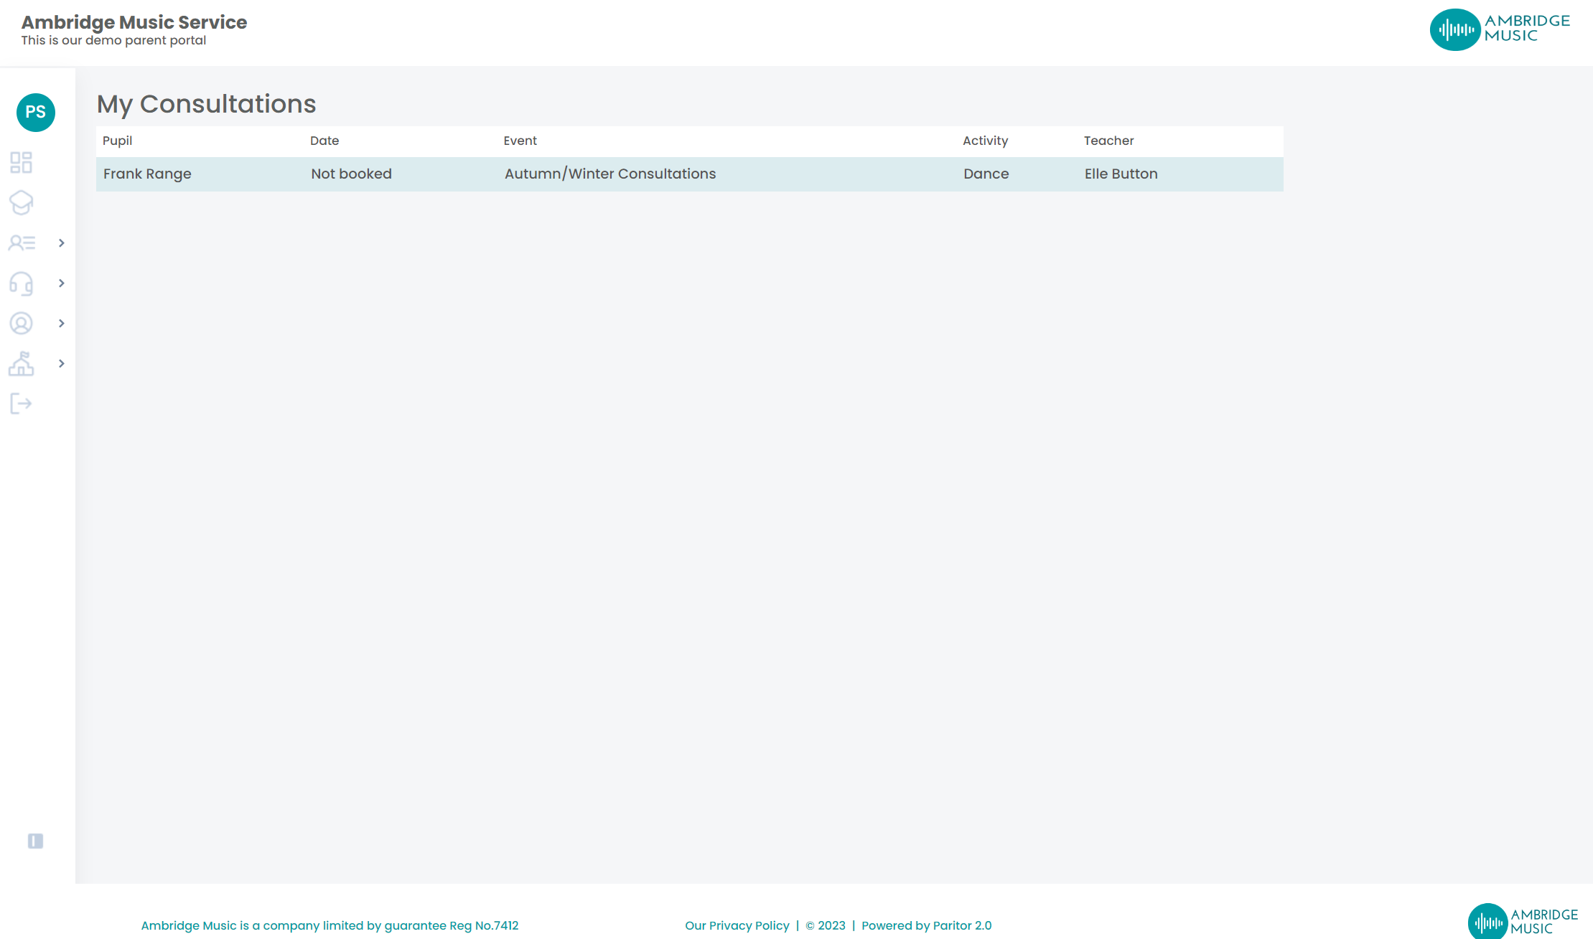Click the Activity column header
Image resolution: width=1593 pixels, height=939 pixels.
(985, 141)
